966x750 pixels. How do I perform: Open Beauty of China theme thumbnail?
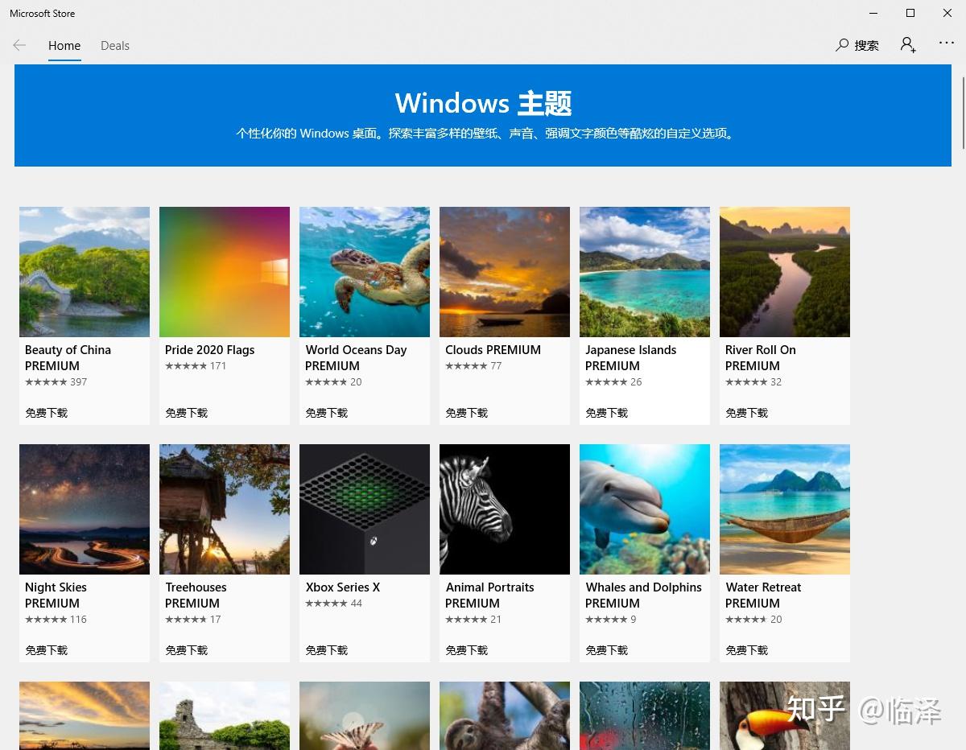85,272
